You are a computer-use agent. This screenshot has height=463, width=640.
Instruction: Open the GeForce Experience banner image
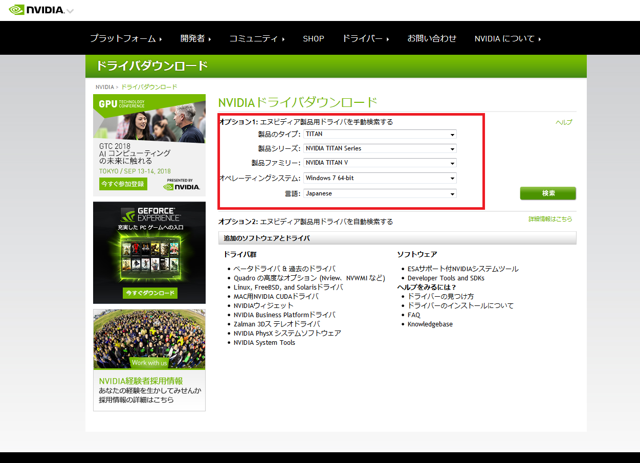pos(149,253)
